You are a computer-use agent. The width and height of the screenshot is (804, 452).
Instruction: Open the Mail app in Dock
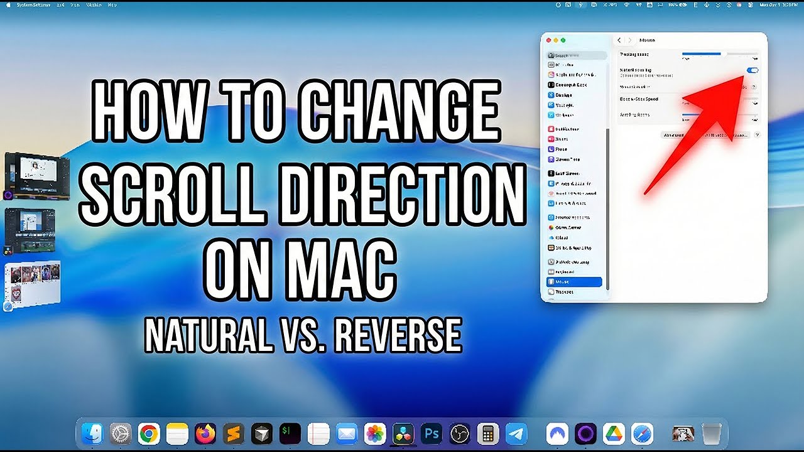click(347, 433)
